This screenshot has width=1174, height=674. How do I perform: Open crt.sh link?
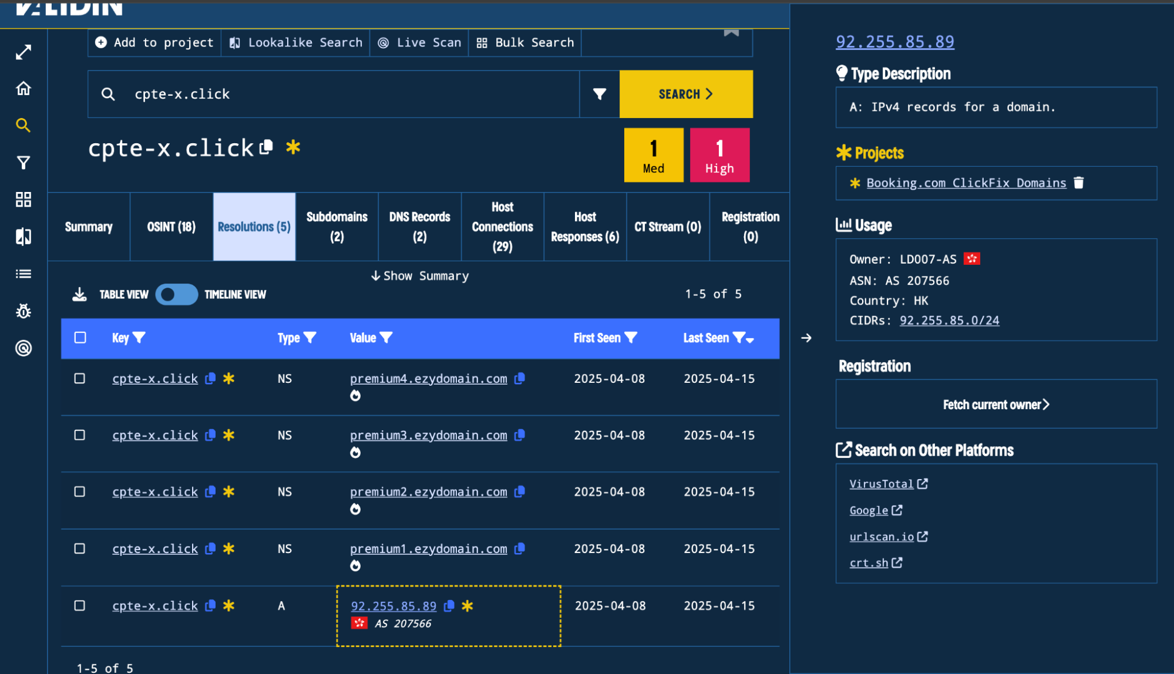[876, 563]
